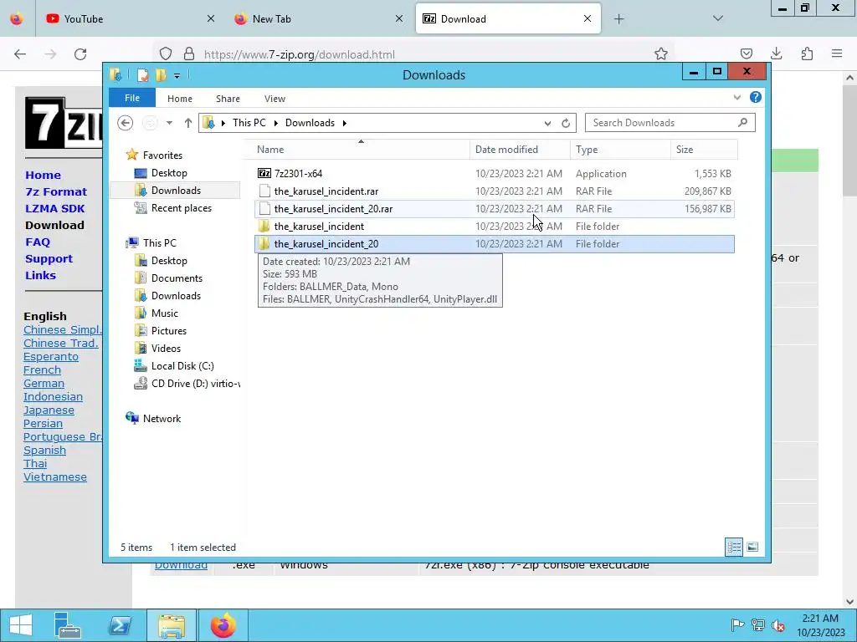This screenshot has height=642, width=857.
Task: Open the Home ribbon tab
Action: [180, 99]
